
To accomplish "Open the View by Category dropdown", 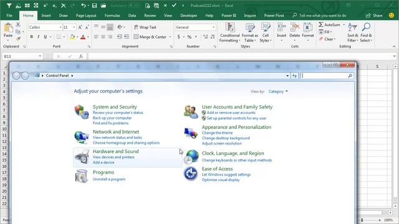I will [278, 91].
